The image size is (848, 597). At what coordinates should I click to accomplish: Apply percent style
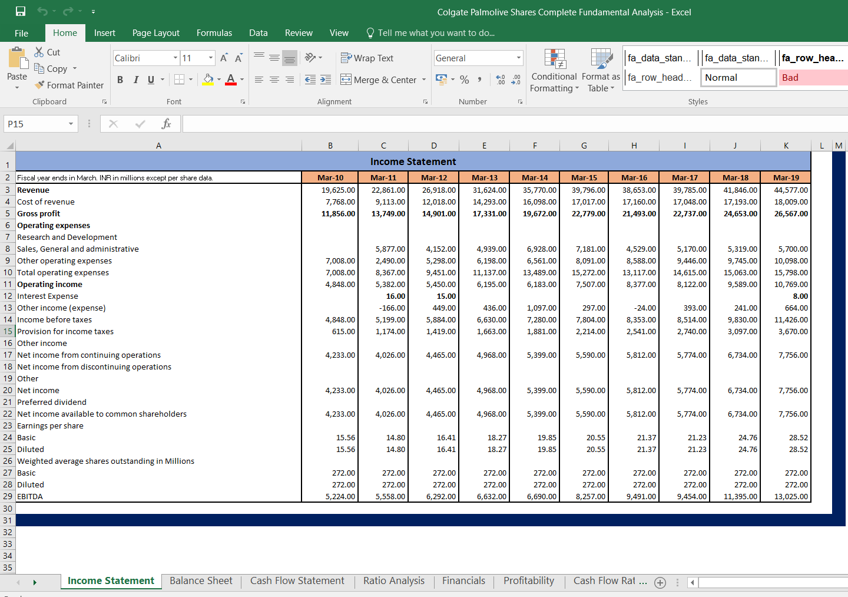pos(465,80)
